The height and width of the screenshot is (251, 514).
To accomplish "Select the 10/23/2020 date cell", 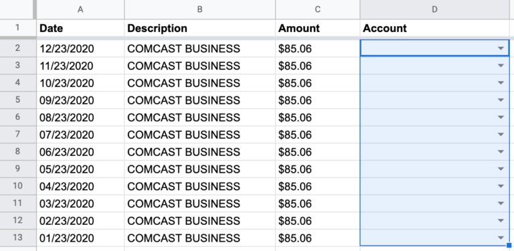I will 80,83.
